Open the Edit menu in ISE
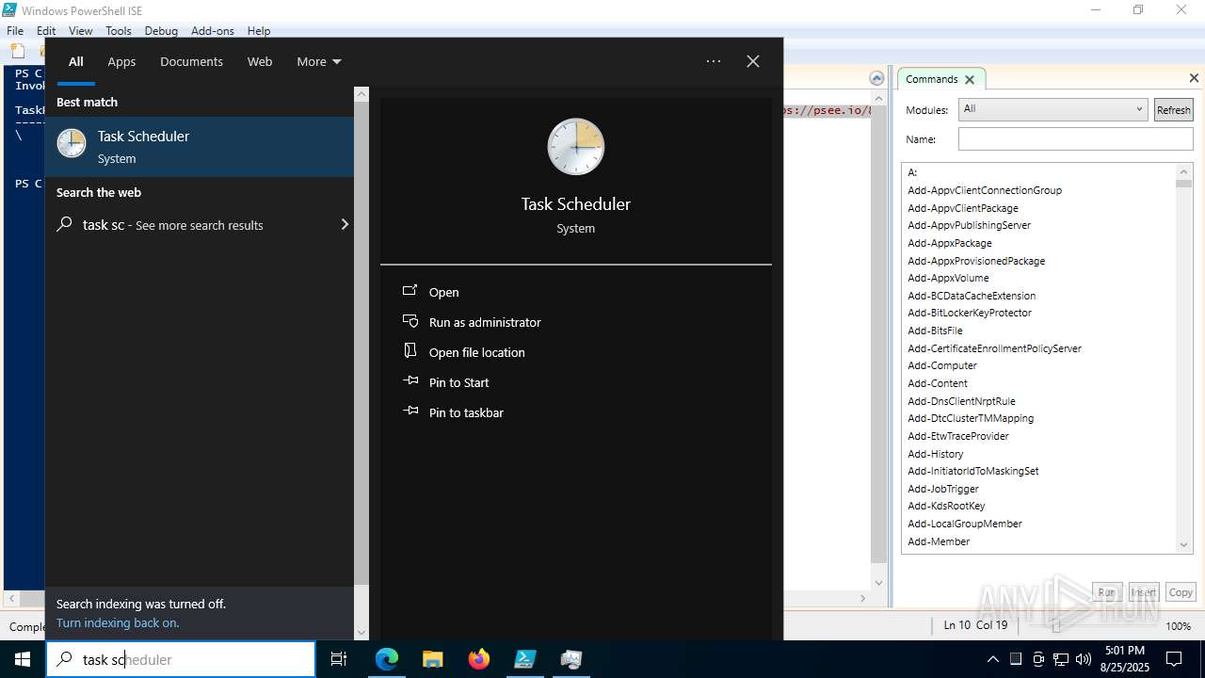This screenshot has width=1205, height=678. 46,30
